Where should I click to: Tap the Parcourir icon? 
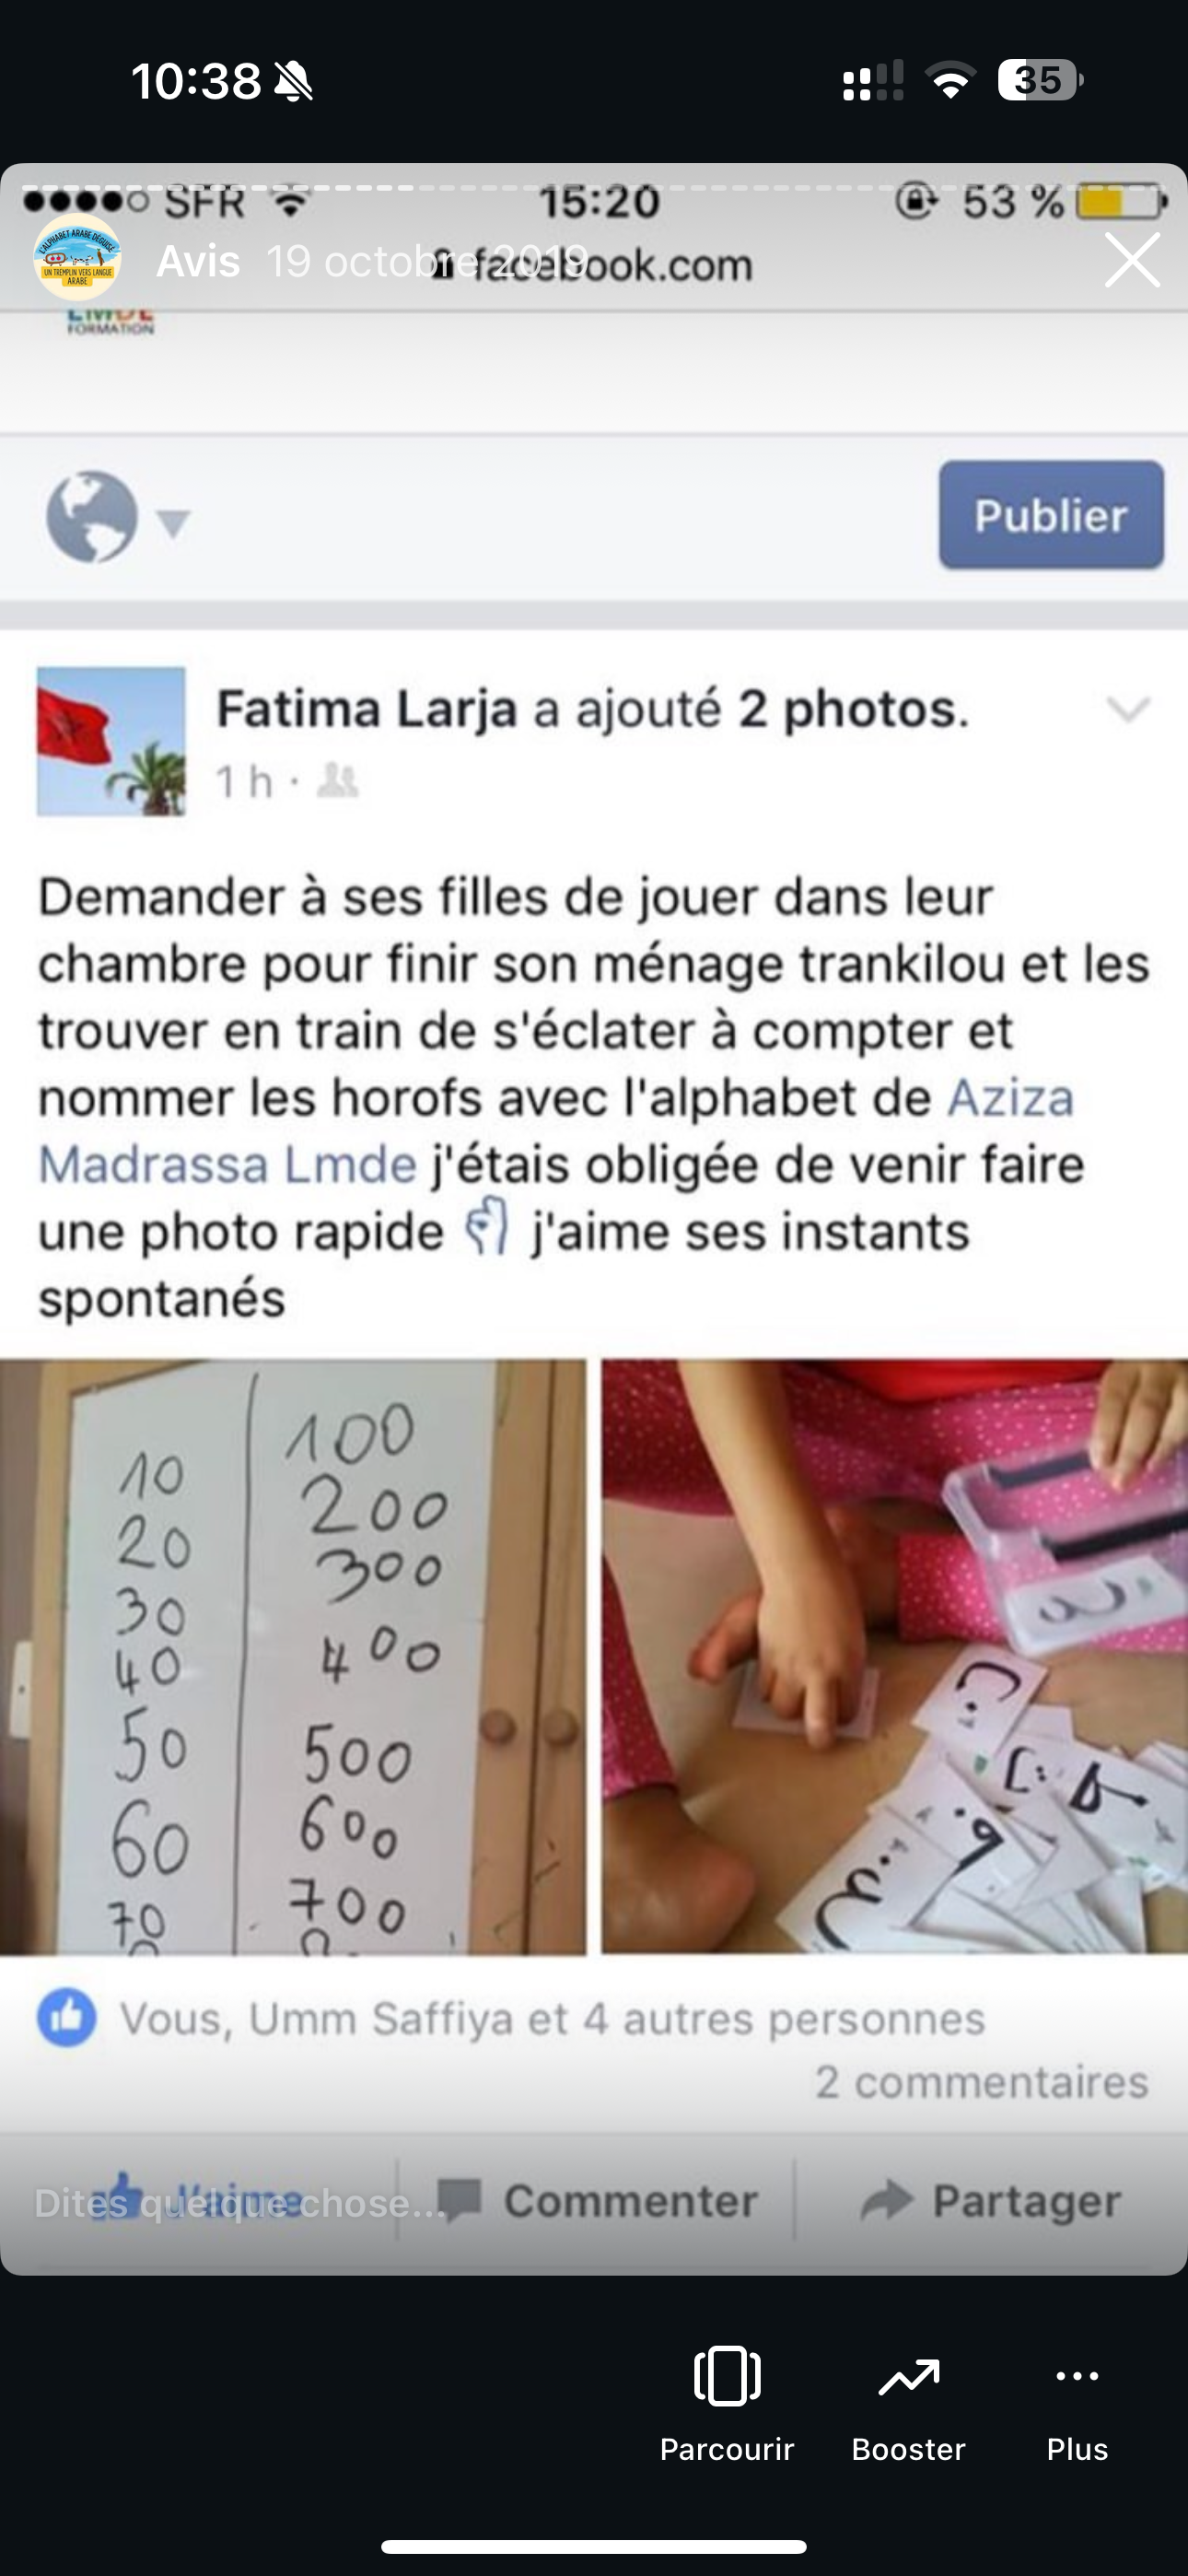pos(727,2376)
